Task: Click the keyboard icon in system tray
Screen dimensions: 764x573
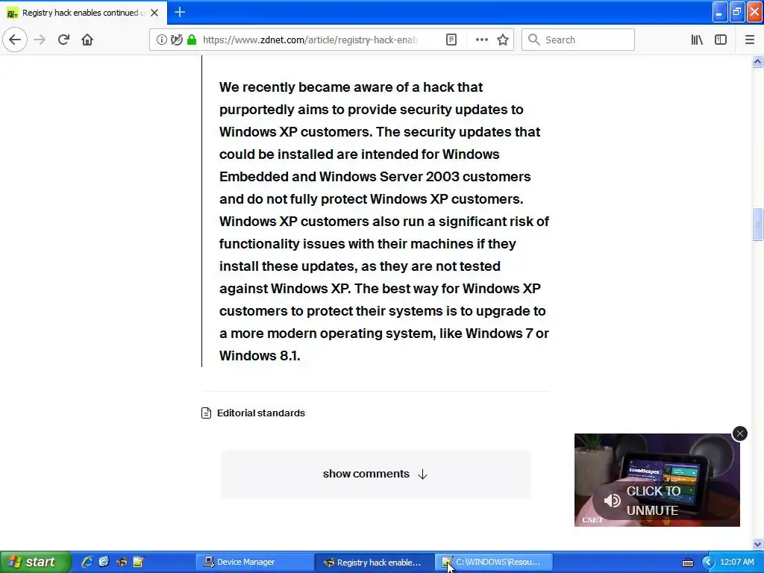Action: pos(687,563)
